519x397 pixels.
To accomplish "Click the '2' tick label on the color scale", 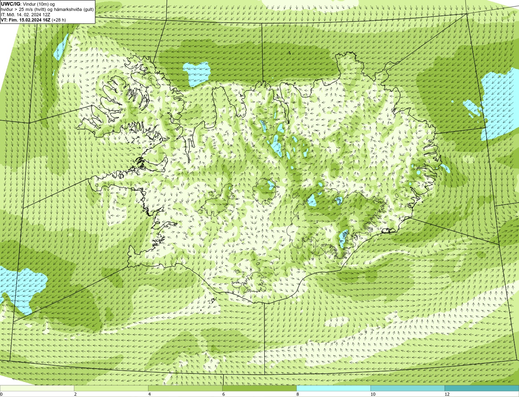I will tap(75, 394).
